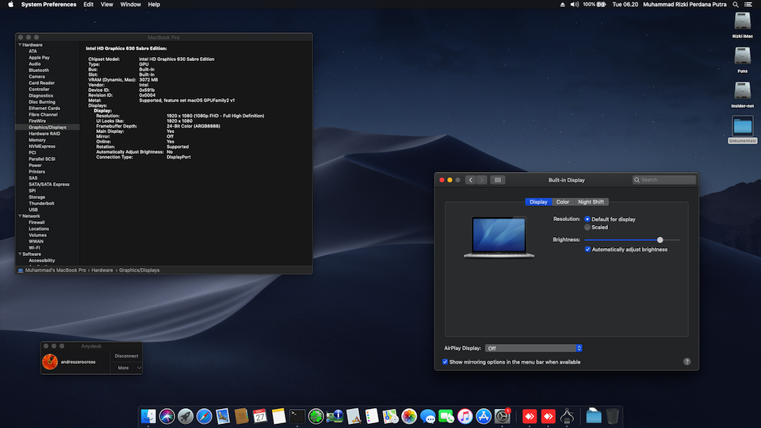This screenshot has height=428, width=761.
Task: Go back in Built-in Display window
Action: [x=470, y=180]
